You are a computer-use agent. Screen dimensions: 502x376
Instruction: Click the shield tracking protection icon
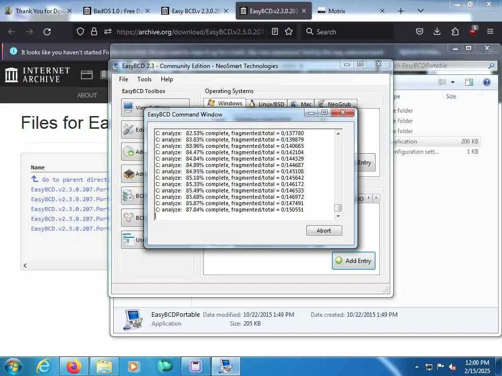(x=80, y=31)
